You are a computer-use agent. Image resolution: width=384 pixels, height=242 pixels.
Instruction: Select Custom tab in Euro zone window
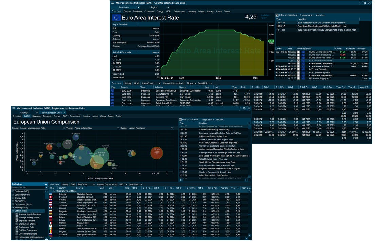tap(127, 11)
